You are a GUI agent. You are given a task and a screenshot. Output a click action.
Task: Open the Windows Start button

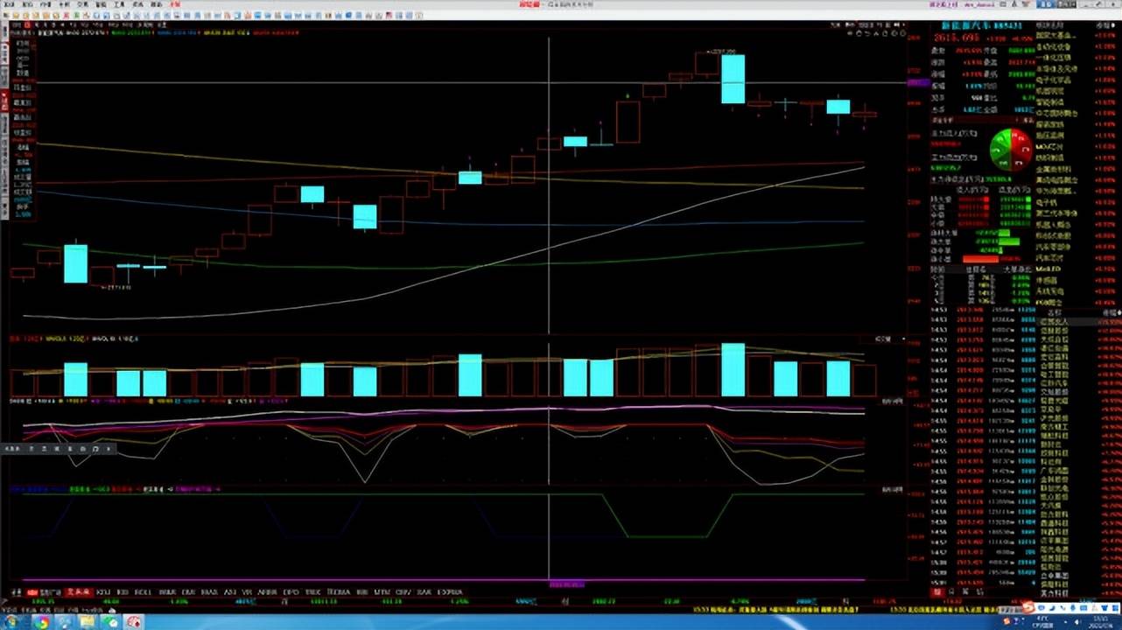12,622
